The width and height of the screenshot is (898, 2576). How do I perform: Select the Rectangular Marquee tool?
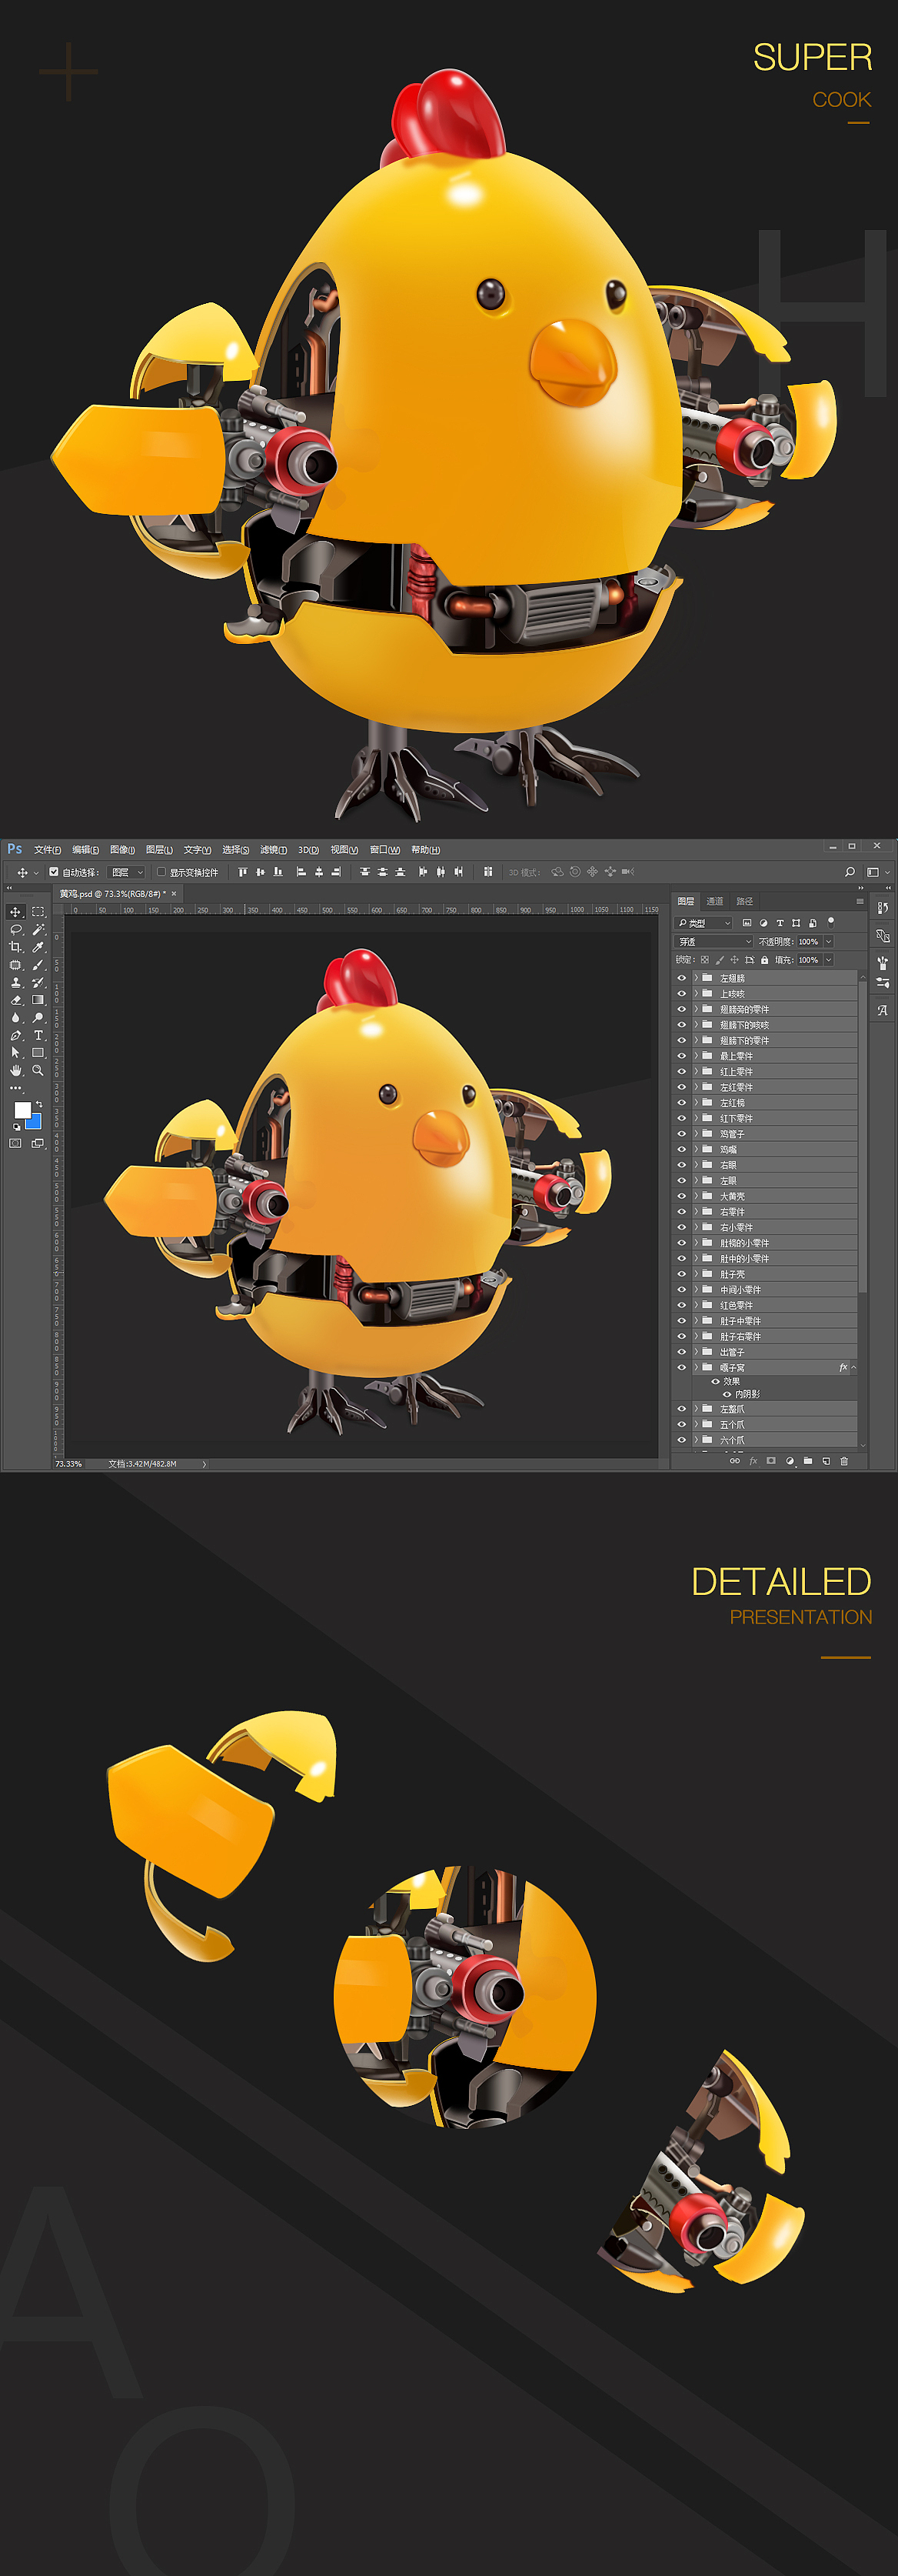tap(38, 912)
